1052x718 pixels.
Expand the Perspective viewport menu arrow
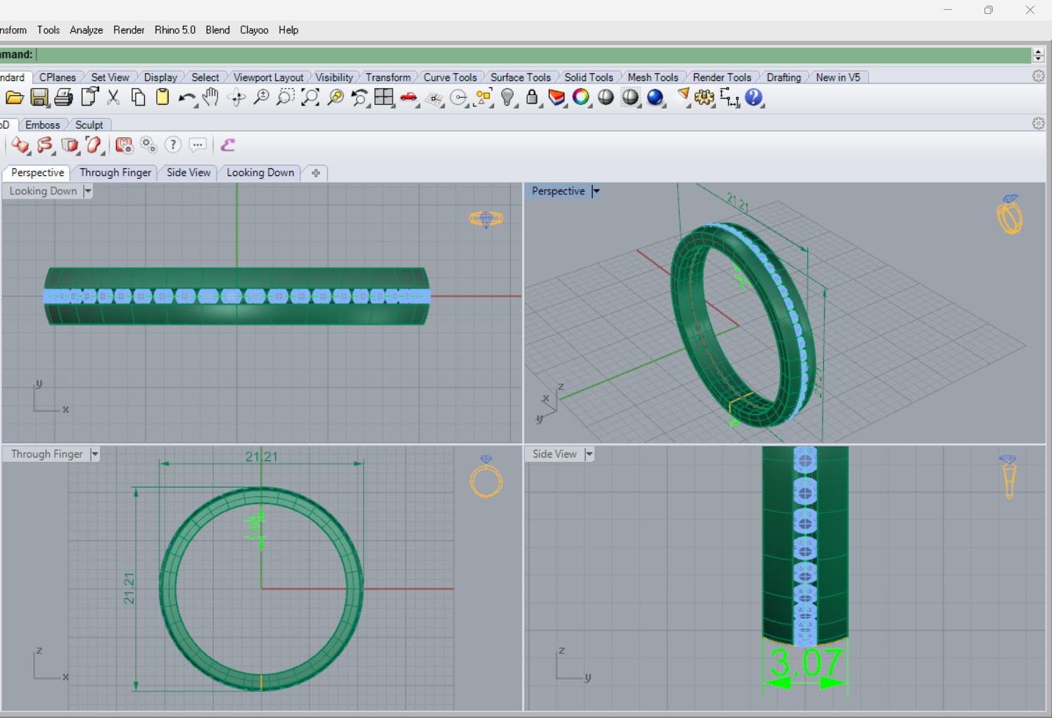click(x=596, y=191)
